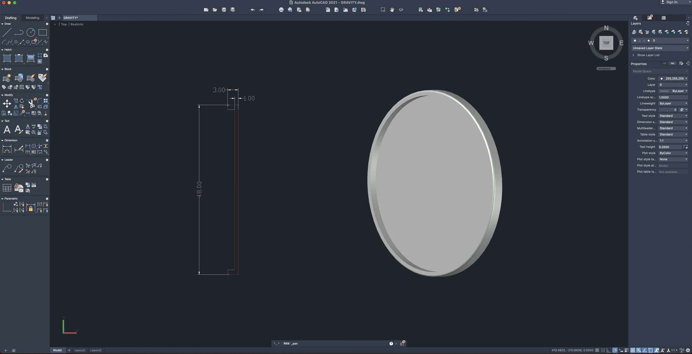This screenshot has height=354, width=692.
Task: Open the Color 255,255,255 swatch dropdown
Action: 674,79
